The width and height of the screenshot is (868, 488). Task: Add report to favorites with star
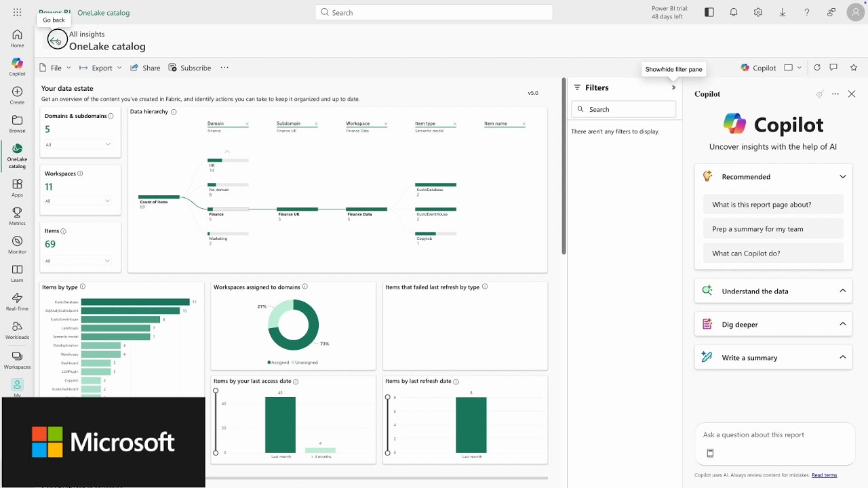(x=854, y=68)
